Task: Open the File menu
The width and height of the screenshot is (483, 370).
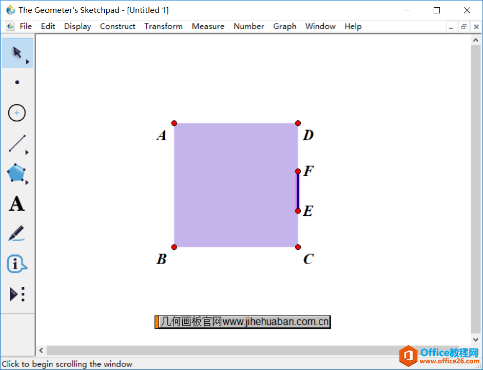Action: (x=26, y=26)
